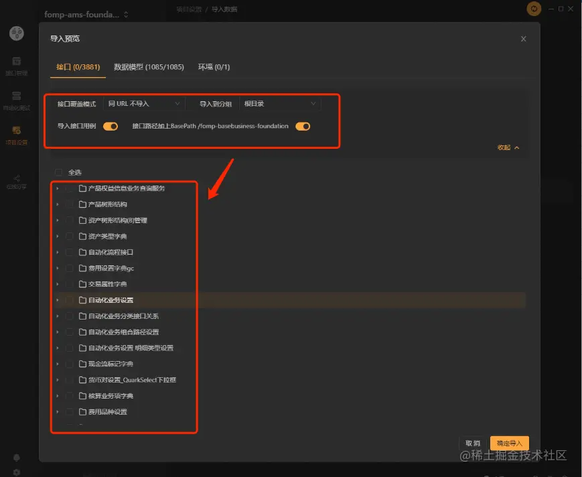Expand the 核算业务项字典 folder arrow
This screenshot has width=582, height=477.
58,396
